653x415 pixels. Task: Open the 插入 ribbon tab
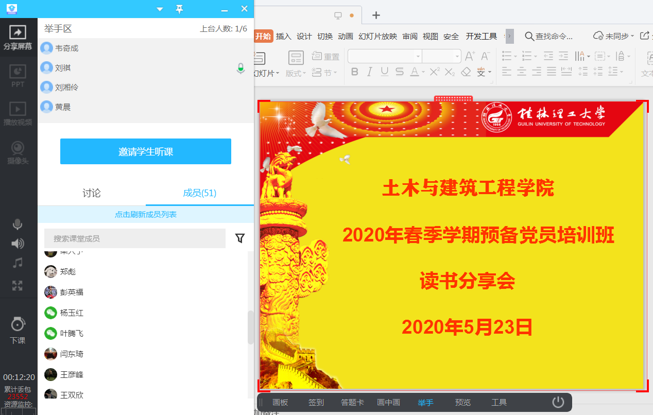(283, 36)
